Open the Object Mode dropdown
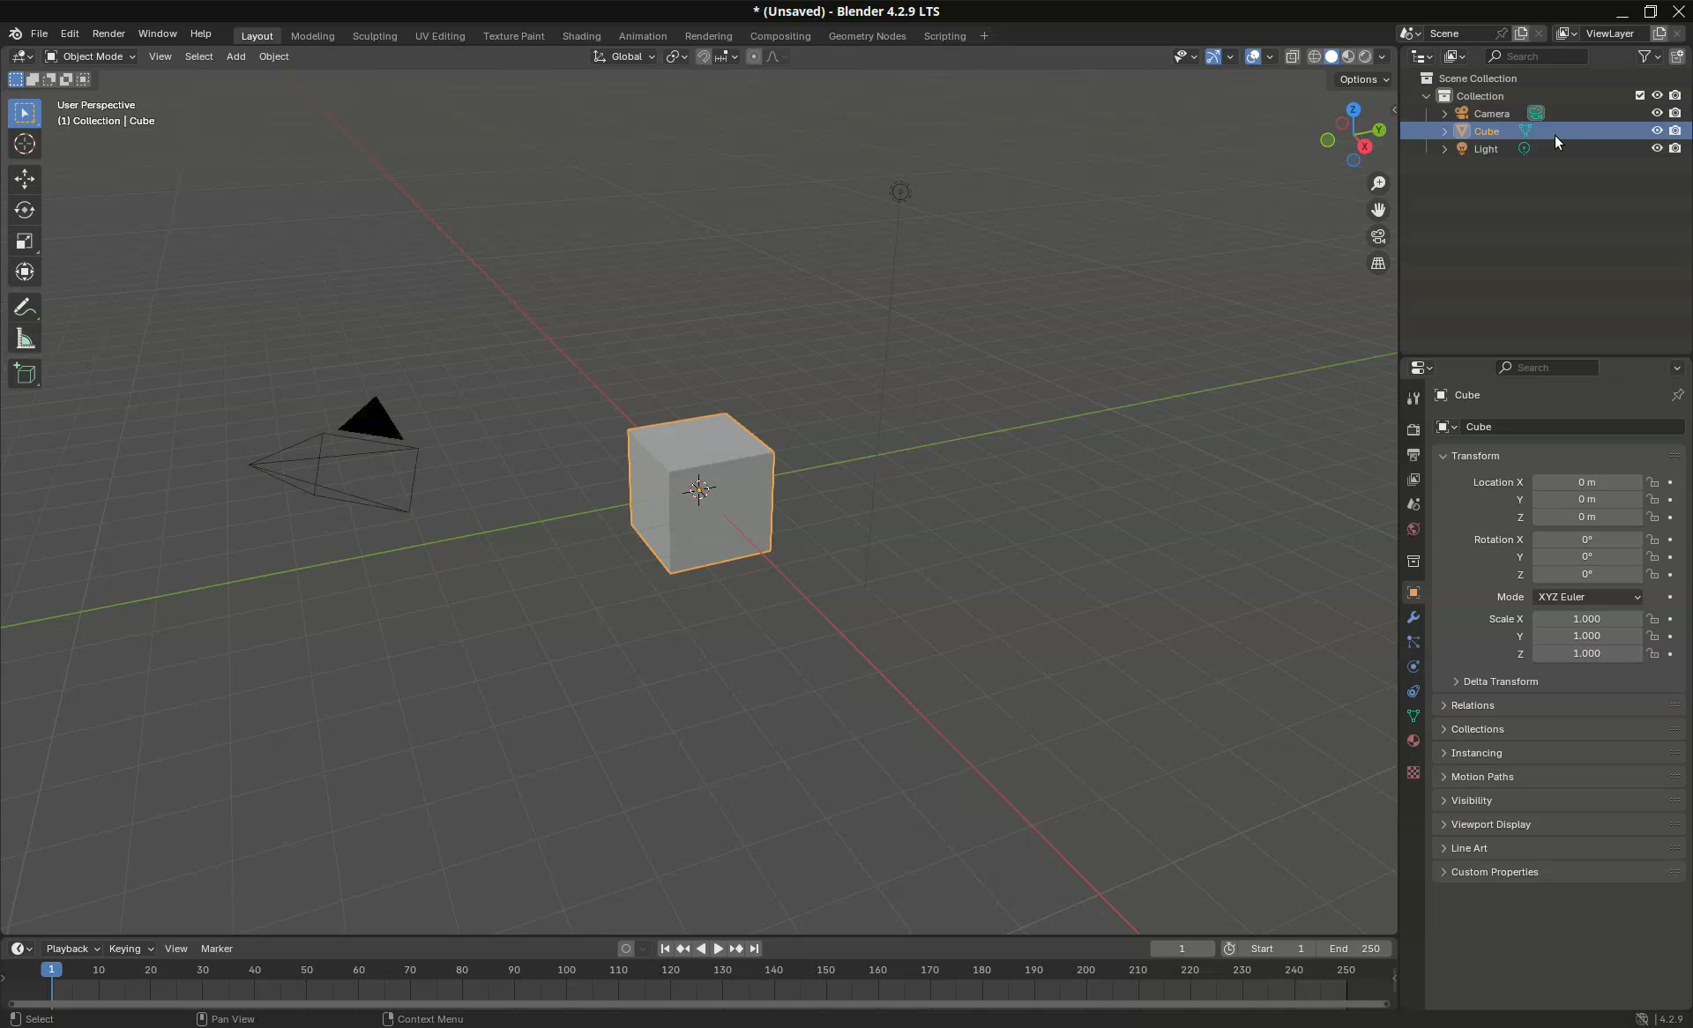 click(x=90, y=56)
